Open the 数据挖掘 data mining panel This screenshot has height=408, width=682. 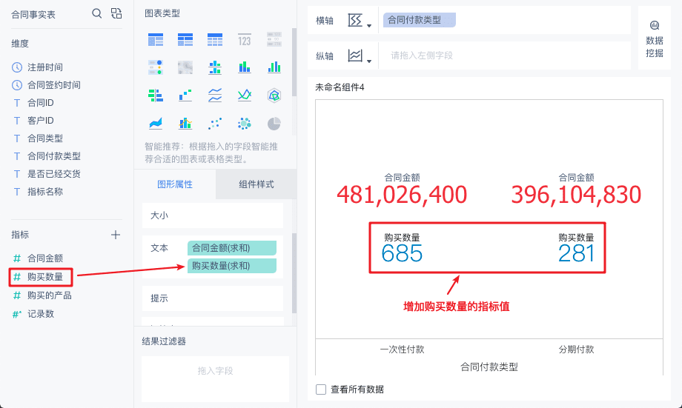tap(654, 39)
